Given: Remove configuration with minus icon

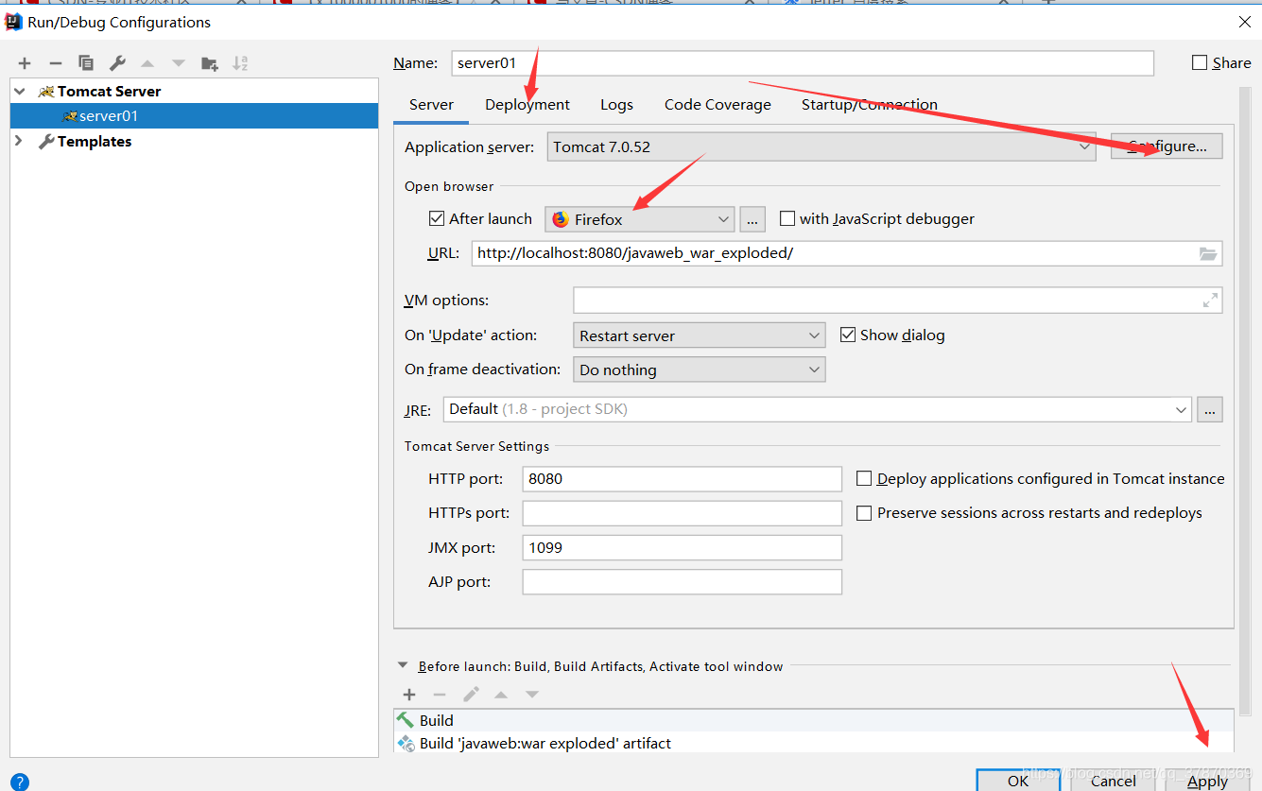Looking at the screenshot, I should click(x=55, y=63).
